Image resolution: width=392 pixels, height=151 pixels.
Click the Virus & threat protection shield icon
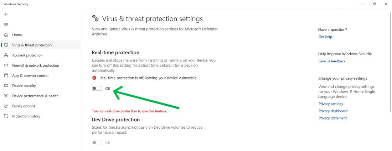point(6,45)
